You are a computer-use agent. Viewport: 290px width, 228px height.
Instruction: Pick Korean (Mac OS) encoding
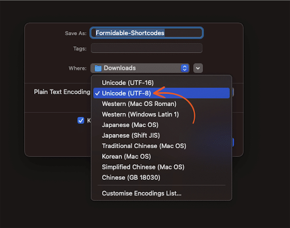[x=161, y=157]
